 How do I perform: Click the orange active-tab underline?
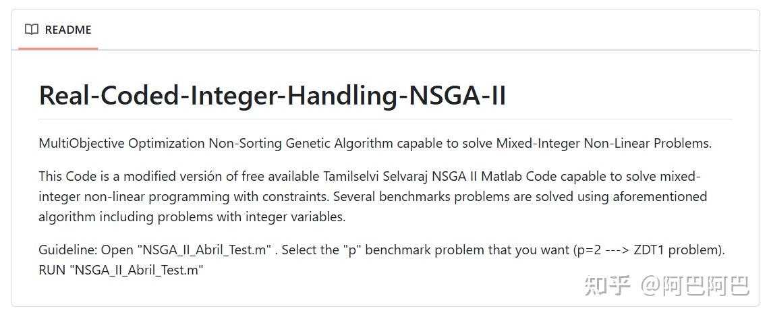[x=58, y=48]
